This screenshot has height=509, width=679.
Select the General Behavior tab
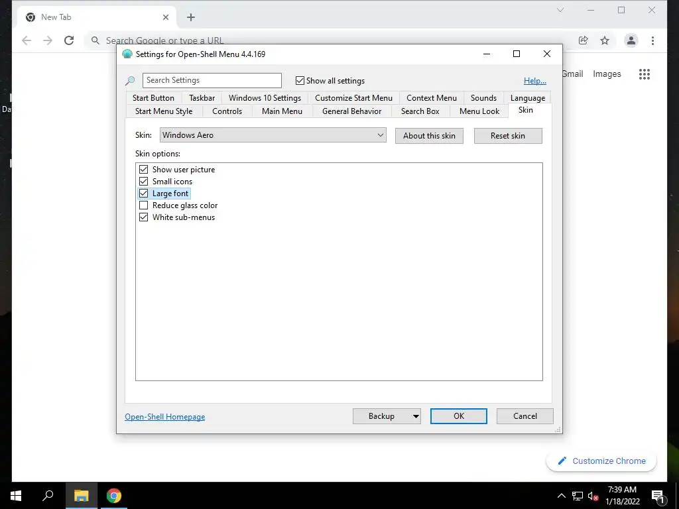click(x=351, y=111)
